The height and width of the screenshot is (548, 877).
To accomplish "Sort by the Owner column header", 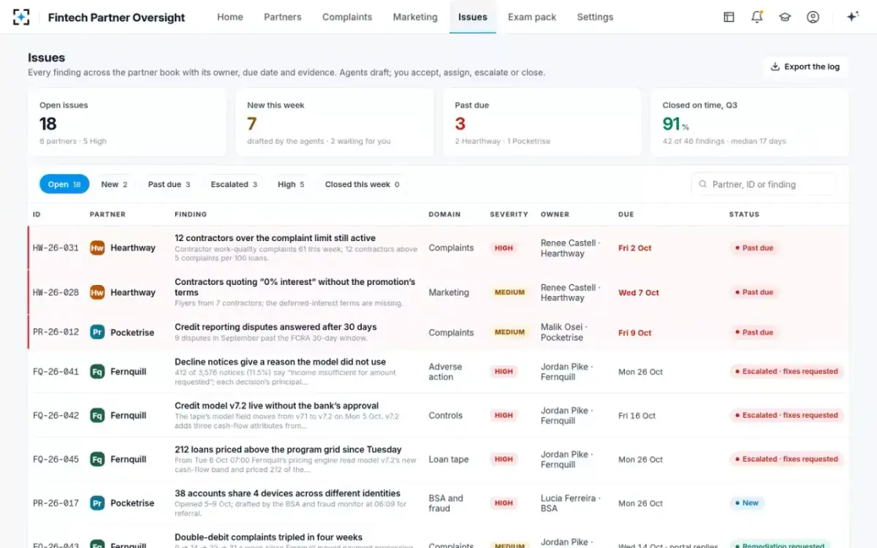I will tap(555, 215).
